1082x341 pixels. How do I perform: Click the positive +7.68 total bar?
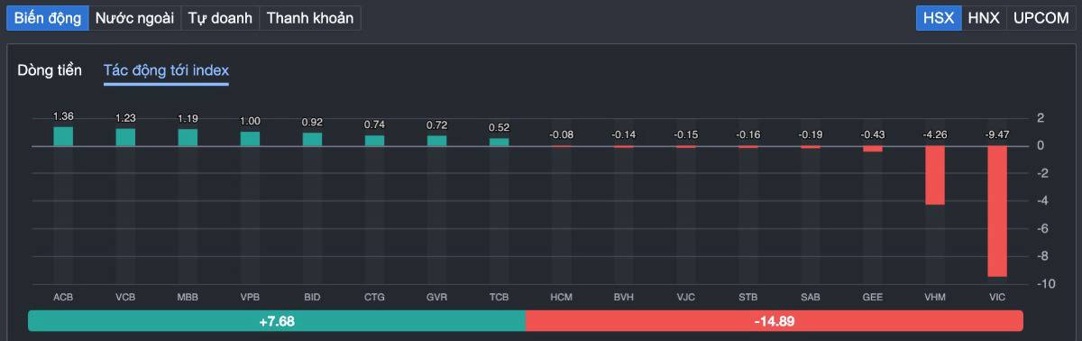pos(276,321)
